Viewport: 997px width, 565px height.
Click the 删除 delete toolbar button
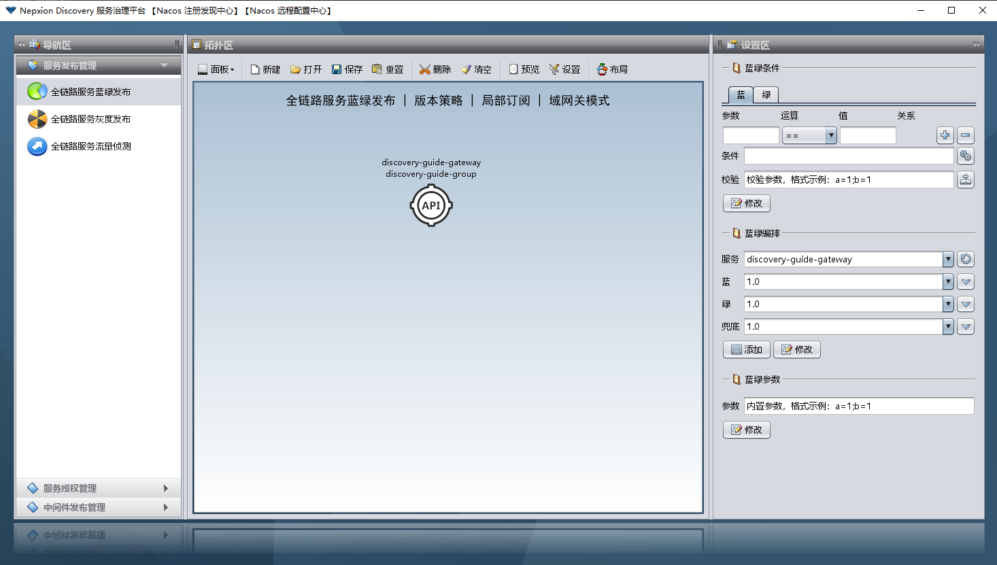pos(435,69)
